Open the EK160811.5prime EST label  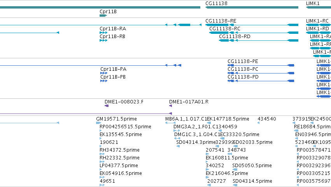click(x=227, y=158)
